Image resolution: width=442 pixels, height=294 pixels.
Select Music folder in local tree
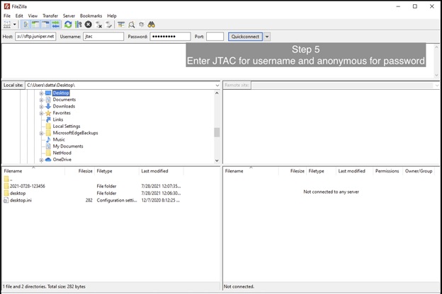[x=59, y=139]
